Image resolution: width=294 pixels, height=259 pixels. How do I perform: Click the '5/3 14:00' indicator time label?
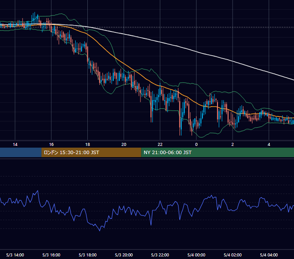click(x=15, y=255)
